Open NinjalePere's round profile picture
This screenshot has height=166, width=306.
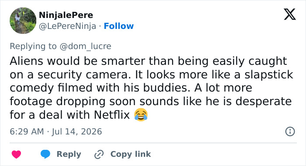coord(23,21)
